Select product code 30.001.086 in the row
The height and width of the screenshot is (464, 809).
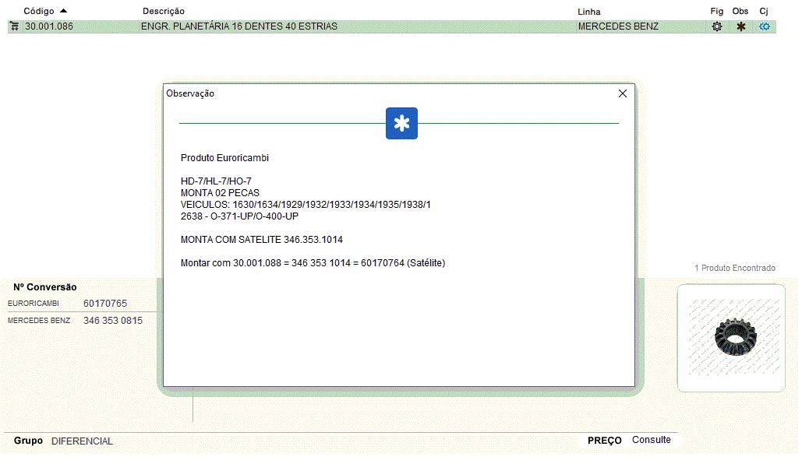point(48,26)
